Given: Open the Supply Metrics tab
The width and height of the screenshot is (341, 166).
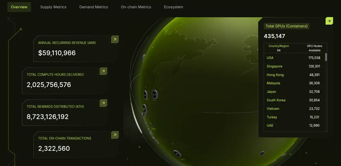Looking at the screenshot, I should (x=53, y=7).
